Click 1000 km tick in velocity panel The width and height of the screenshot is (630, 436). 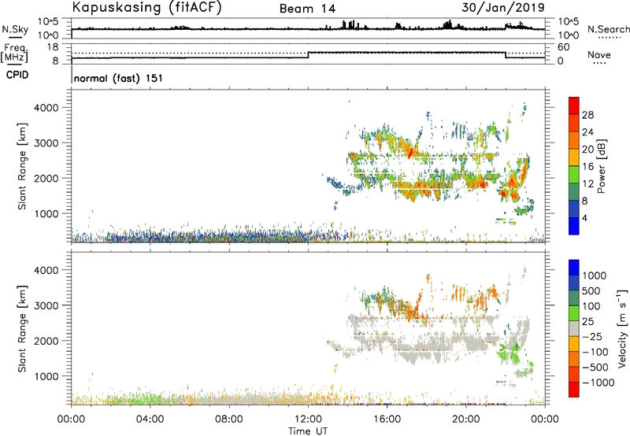click(46, 376)
